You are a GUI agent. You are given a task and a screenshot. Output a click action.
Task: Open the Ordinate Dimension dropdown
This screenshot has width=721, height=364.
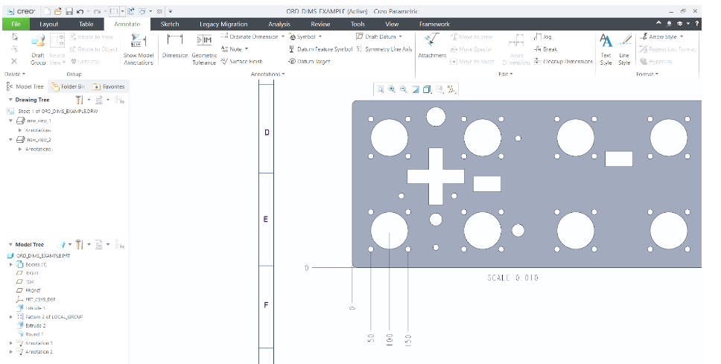[253, 36]
